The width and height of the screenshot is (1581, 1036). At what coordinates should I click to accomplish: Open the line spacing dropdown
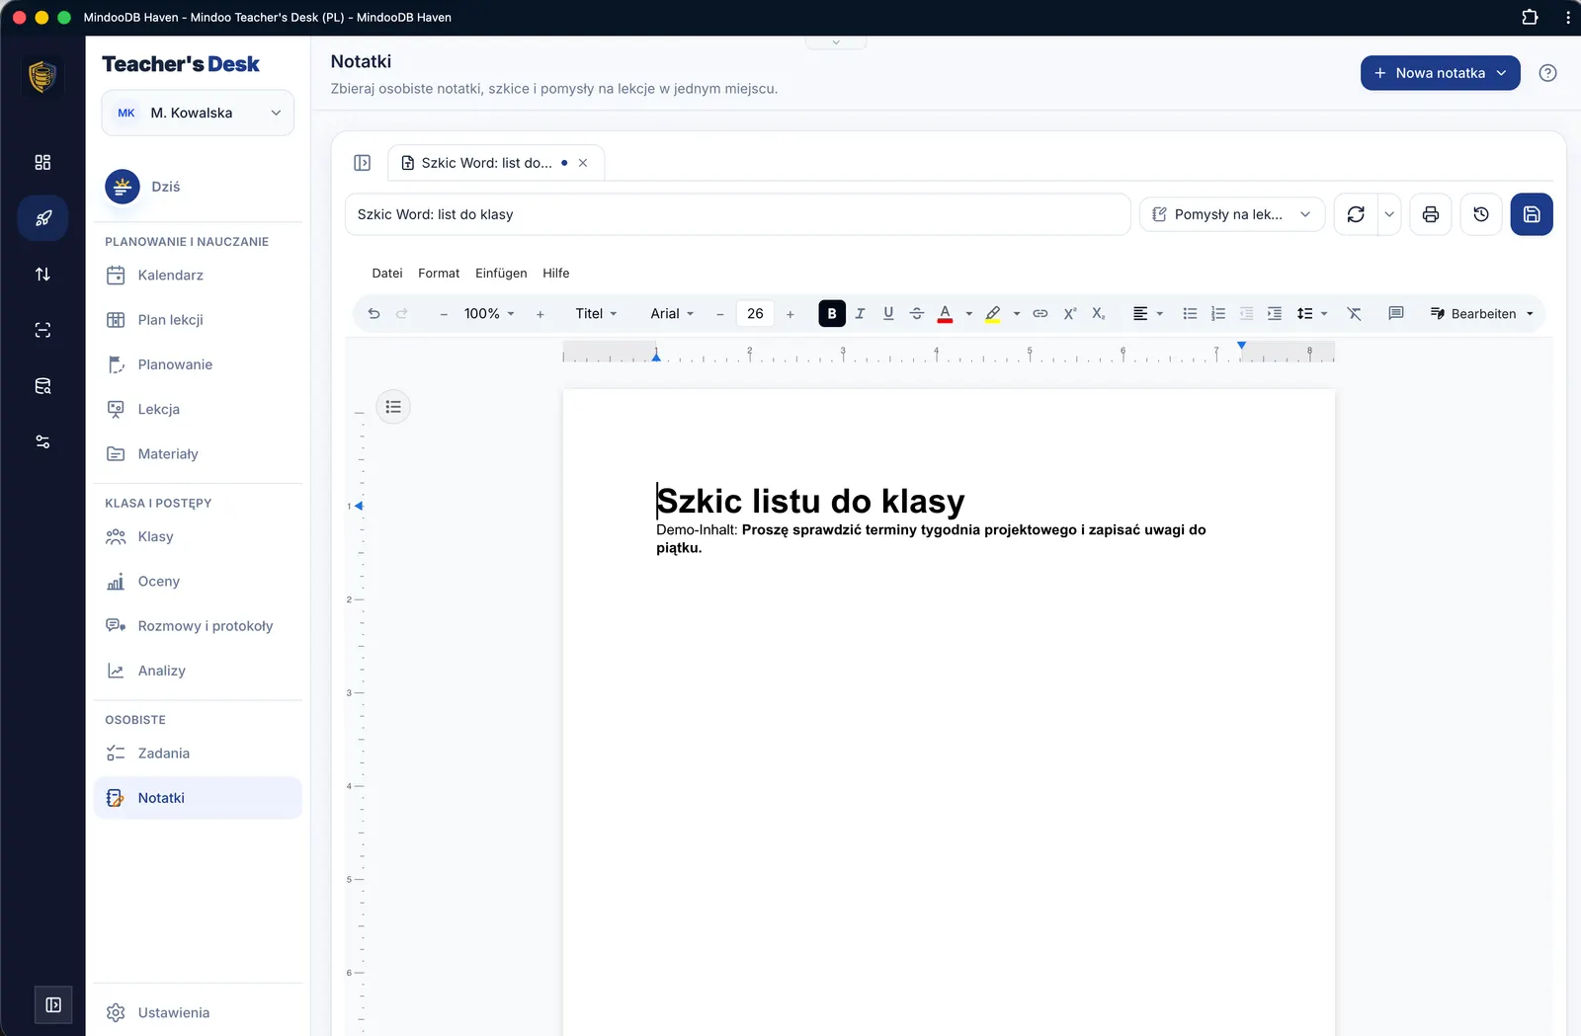[x=1312, y=314]
